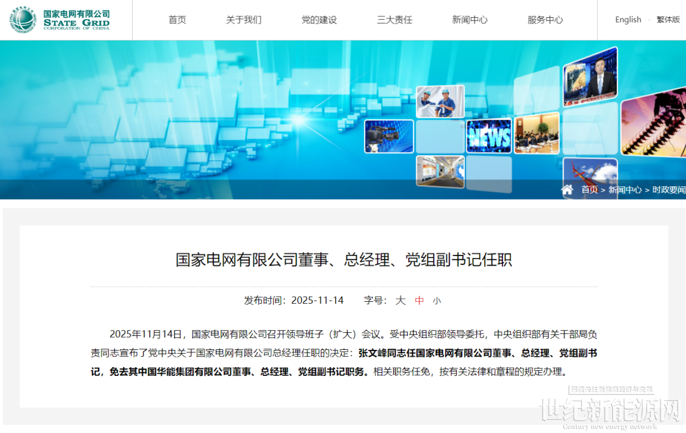Set font size to 大 (large)
Screen dimensions: 686x433
click(x=400, y=301)
